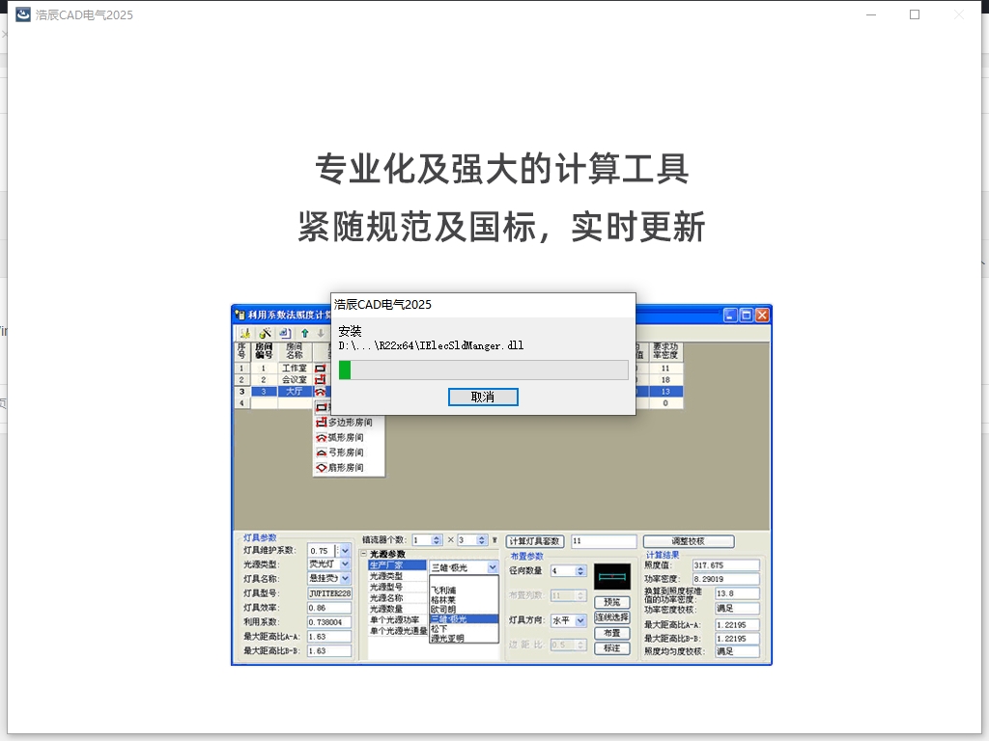This screenshot has height=741, width=989.
Task: Cancel the installation with the 取消 button
Action: 483,397
